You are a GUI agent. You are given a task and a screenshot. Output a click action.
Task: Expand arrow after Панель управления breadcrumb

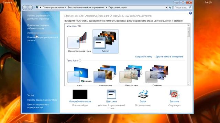point(66,8)
